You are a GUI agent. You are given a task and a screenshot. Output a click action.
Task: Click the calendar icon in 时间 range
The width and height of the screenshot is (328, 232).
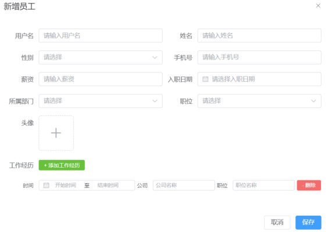click(x=46, y=185)
